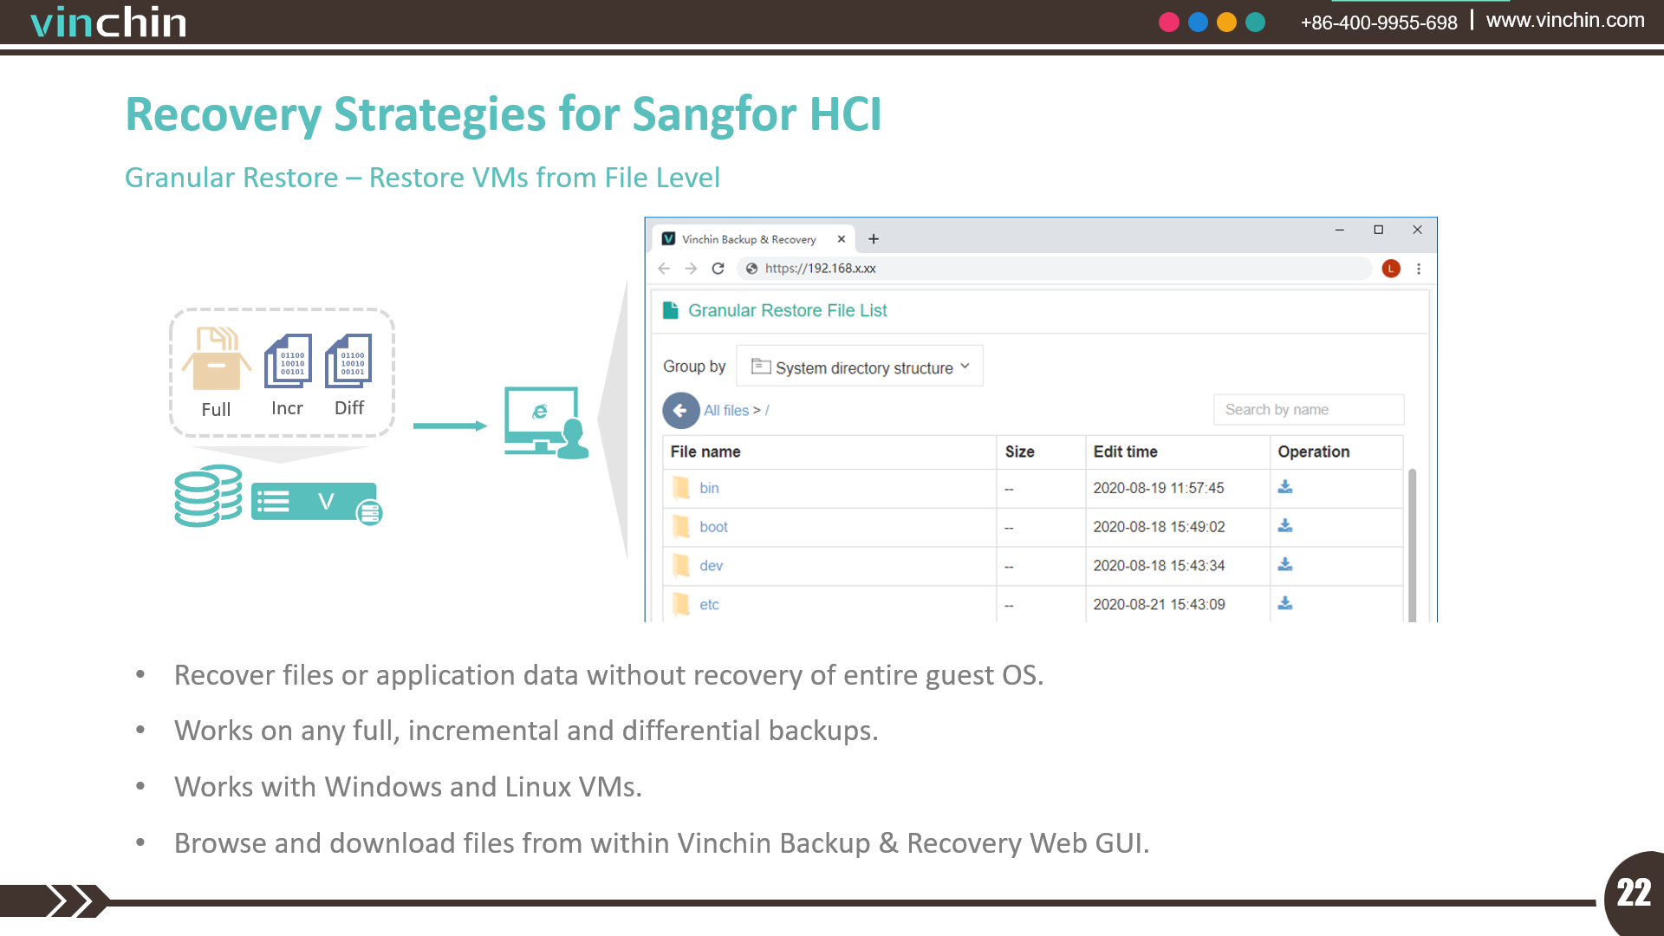1664x936 pixels.
Task: Open a new browser tab with plus
Action: pyautogui.click(x=874, y=239)
